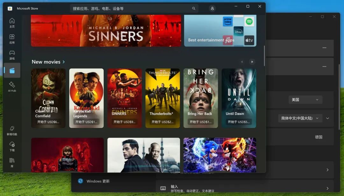Click price button under Karate Kid: Legends
The image size is (344, 196).
86,122
